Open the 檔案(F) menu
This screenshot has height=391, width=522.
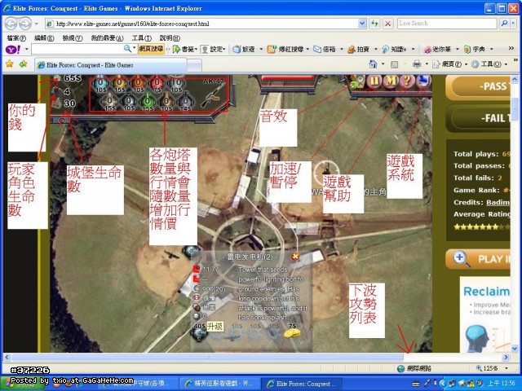[x=16, y=38]
